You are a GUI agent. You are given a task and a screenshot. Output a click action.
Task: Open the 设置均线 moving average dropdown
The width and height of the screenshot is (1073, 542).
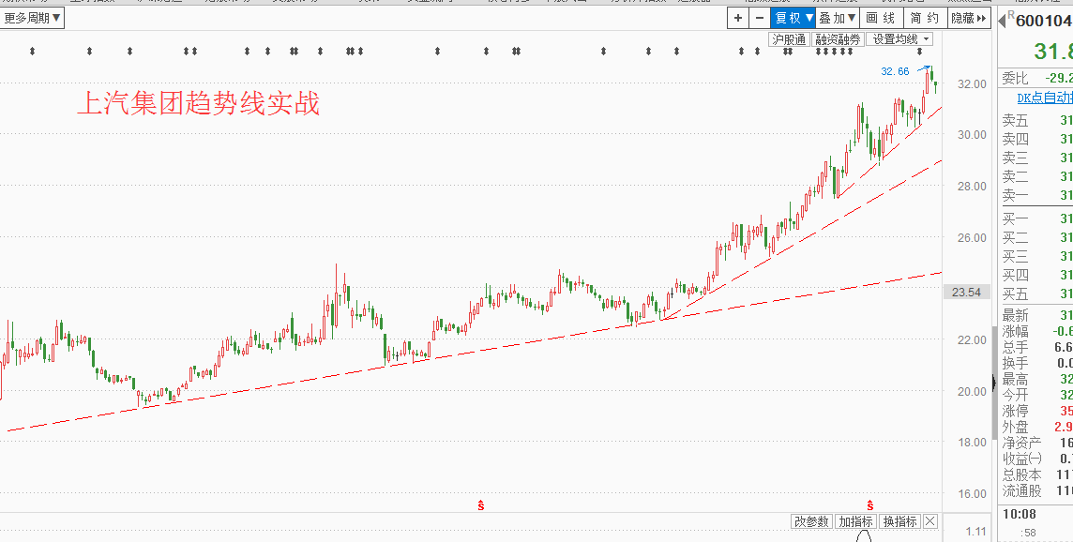[899, 39]
